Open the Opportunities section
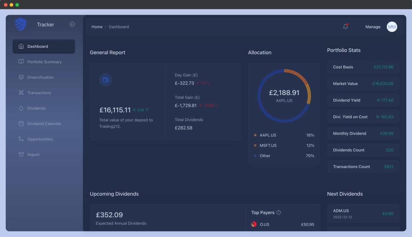This screenshot has width=412, height=237. coord(40,139)
